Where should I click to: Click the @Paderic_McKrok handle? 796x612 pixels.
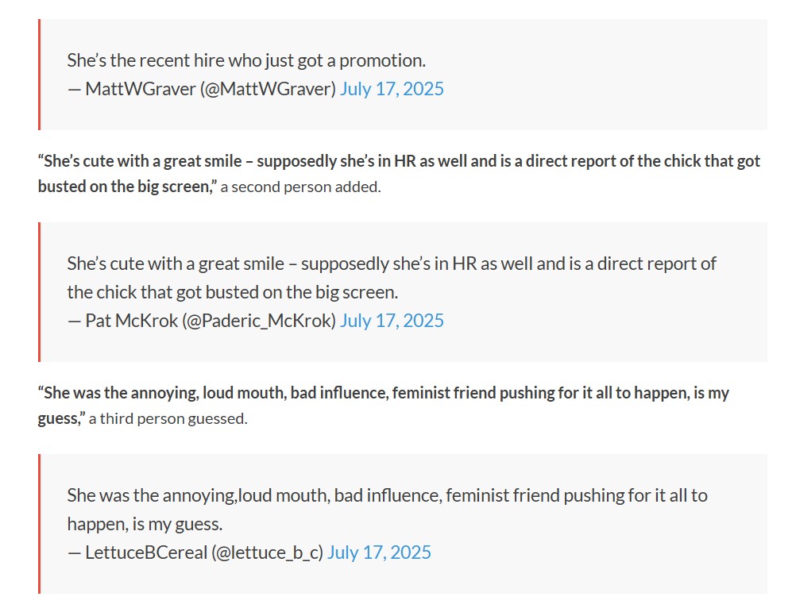(x=259, y=321)
